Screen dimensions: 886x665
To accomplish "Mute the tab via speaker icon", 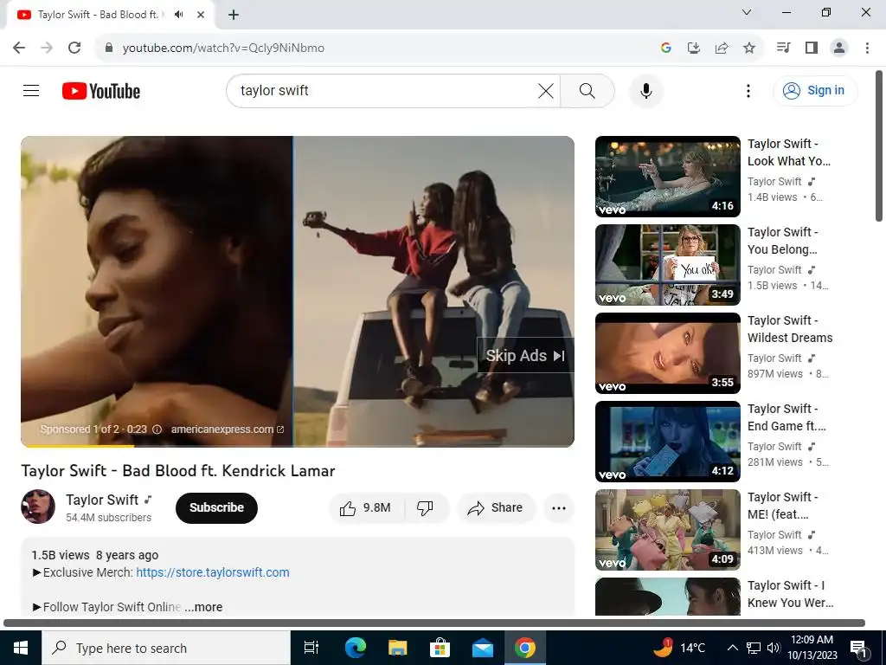I will pyautogui.click(x=179, y=15).
